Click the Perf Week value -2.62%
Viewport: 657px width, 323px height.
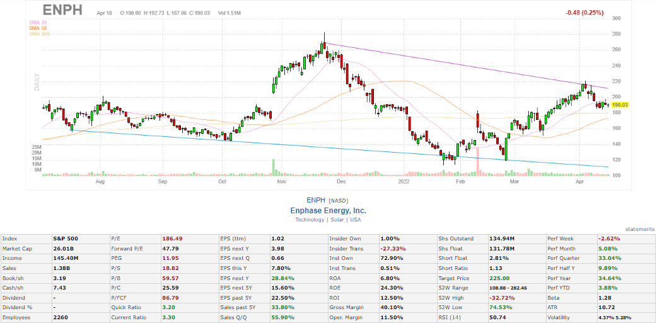point(609,238)
